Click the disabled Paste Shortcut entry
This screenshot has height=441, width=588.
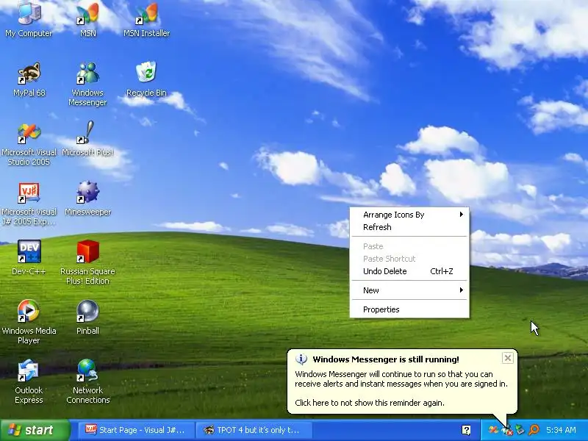409,259
